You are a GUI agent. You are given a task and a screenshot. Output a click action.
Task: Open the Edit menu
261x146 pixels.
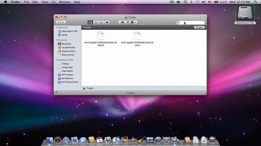pyautogui.click(x=35, y=2)
